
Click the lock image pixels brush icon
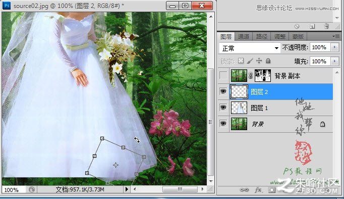coord(250,61)
